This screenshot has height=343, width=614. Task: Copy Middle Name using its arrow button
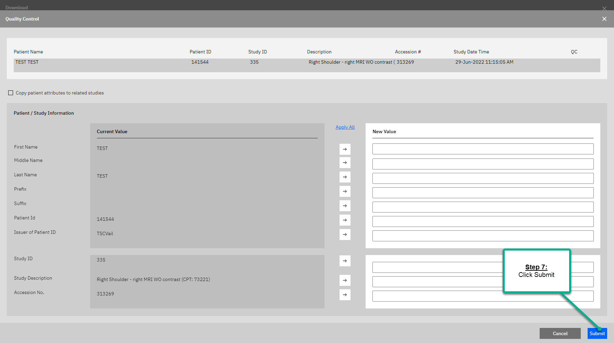345,163
